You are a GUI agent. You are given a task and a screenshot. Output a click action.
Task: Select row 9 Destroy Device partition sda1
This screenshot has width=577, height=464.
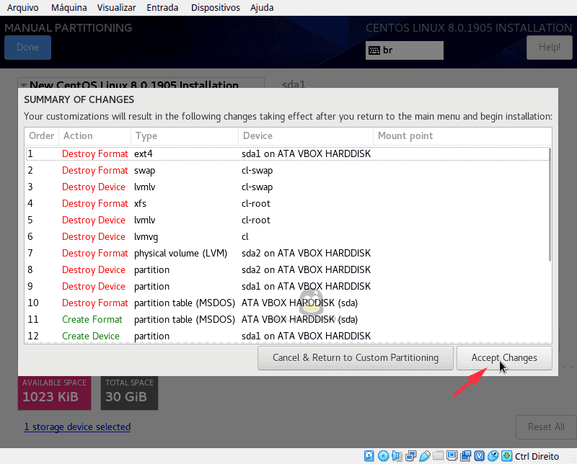point(287,287)
